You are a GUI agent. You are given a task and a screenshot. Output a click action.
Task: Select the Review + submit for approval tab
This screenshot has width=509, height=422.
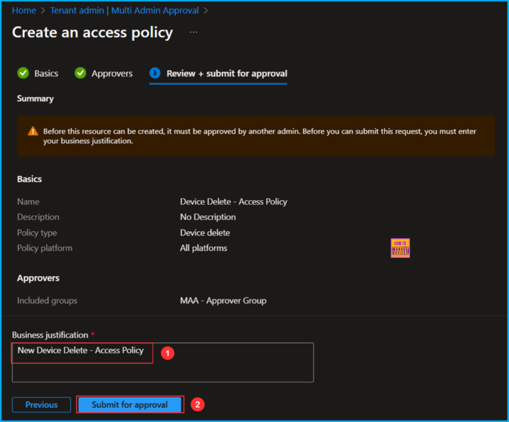click(227, 73)
